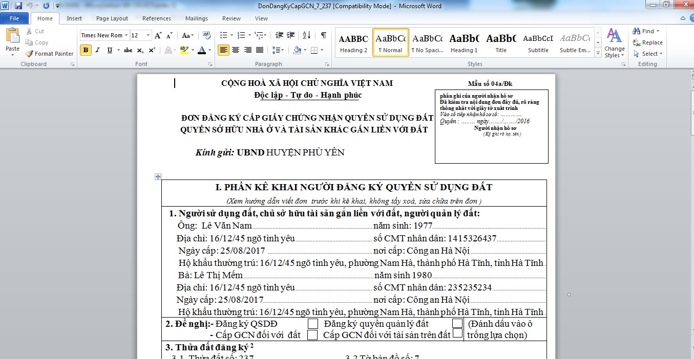This screenshot has height=359, width=694.
Task: Tick the Cấp GCN đối với đất checkbox
Action: [312, 335]
